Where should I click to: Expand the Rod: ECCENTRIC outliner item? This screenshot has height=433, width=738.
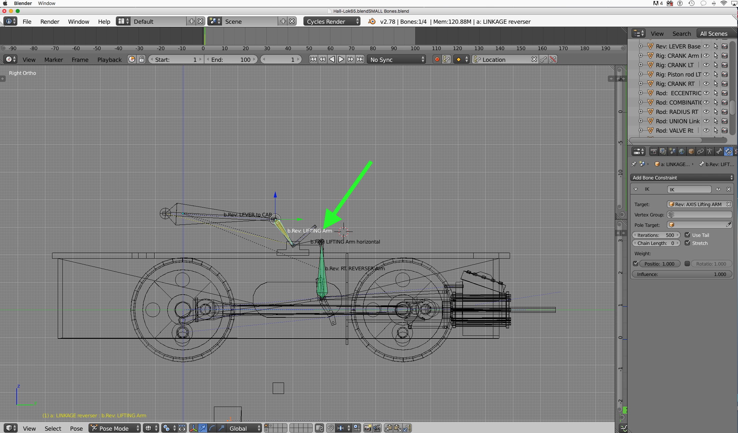click(x=641, y=93)
